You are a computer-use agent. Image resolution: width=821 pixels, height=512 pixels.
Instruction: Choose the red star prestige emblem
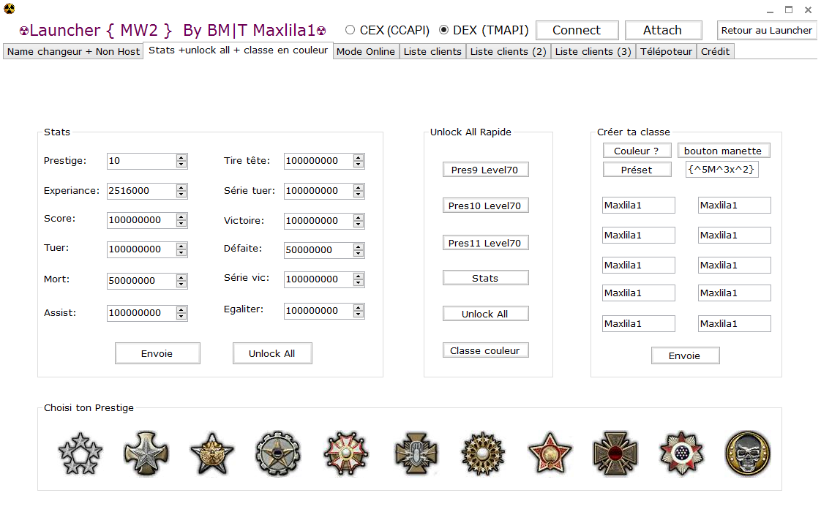[550, 453]
